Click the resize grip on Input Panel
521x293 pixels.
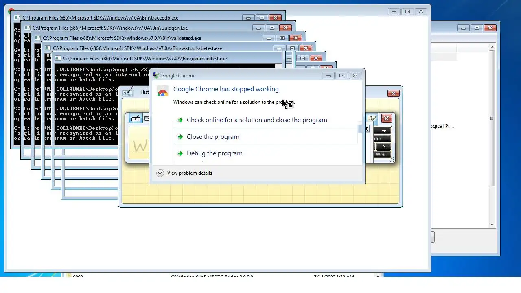392,160
